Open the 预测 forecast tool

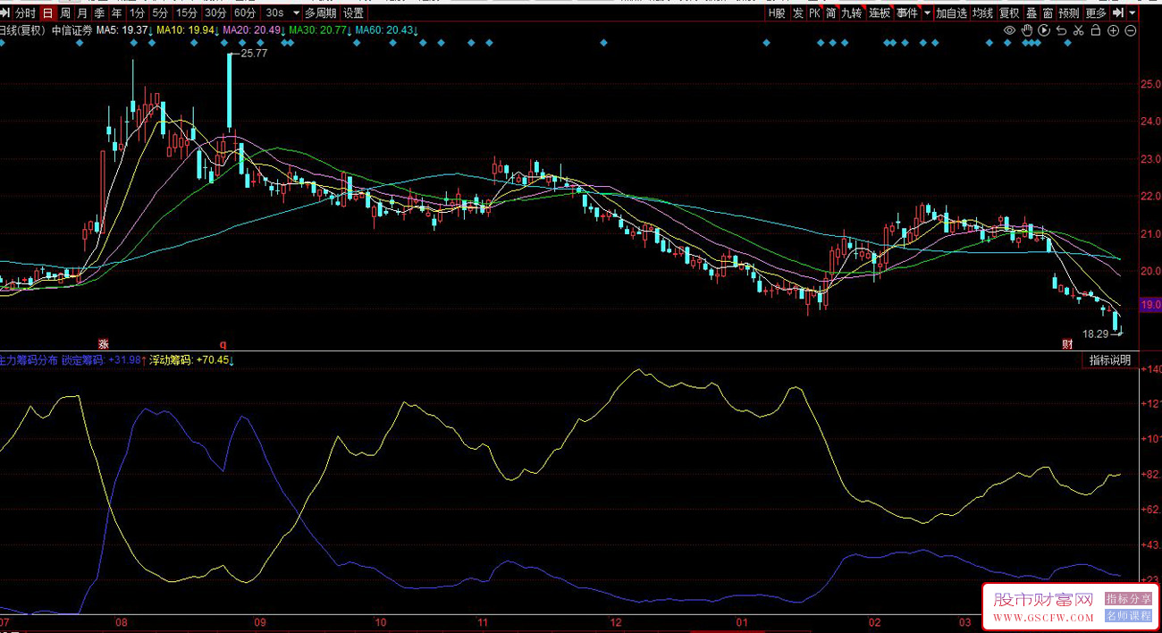coord(1070,13)
